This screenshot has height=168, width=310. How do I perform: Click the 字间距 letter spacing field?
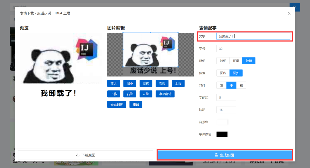pos(226,98)
